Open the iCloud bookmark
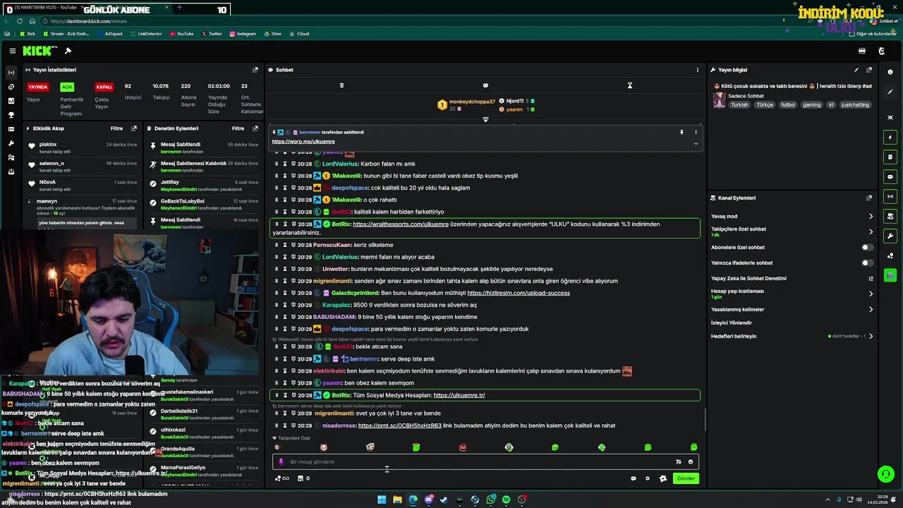The width and height of the screenshot is (903, 508). point(300,34)
